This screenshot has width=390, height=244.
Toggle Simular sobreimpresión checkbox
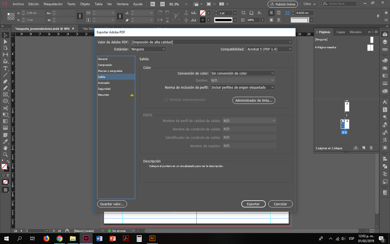[166, 99]
